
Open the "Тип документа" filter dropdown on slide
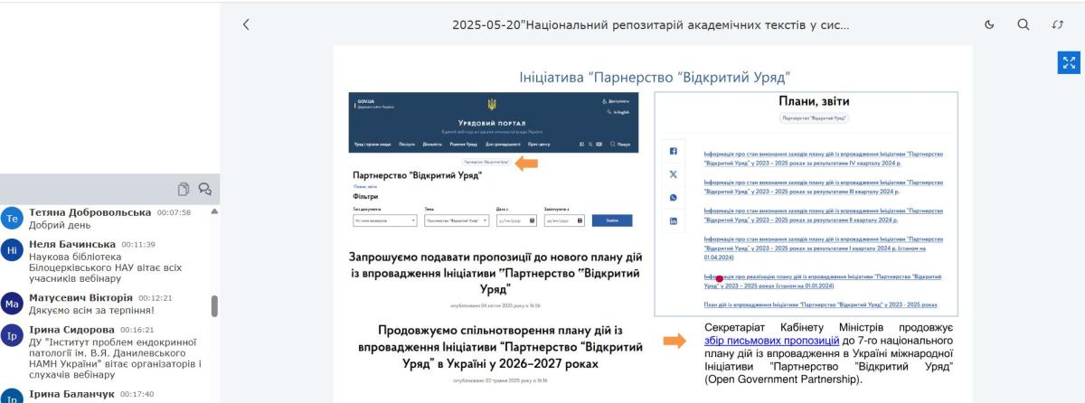[385, 220]
